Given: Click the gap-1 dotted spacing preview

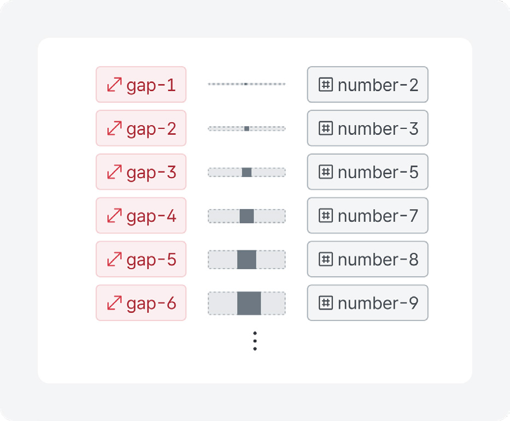Looking at the screenshot, I should tap(247, 84).
